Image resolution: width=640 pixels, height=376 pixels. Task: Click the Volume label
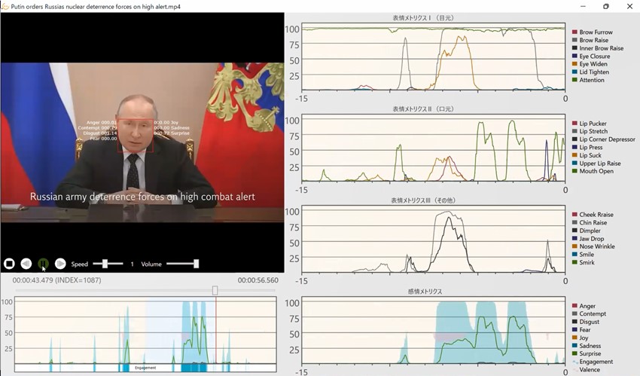click(x=151, y=264)
